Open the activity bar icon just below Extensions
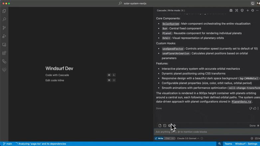The height and width of the screenshot is (146, 260). pyautogui.click(x=4, y=61)
